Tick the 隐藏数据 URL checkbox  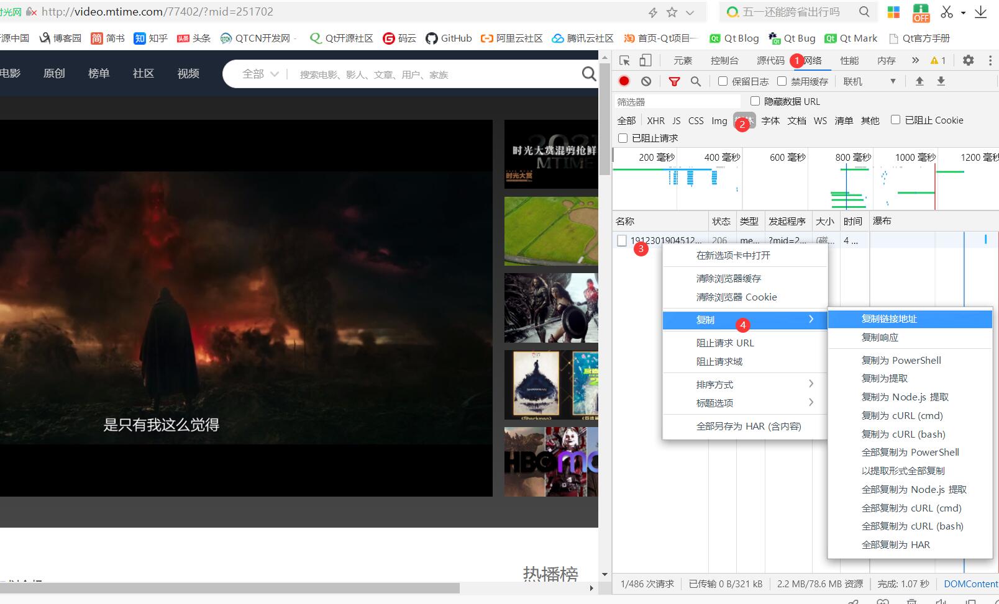(x=755, y=101)
